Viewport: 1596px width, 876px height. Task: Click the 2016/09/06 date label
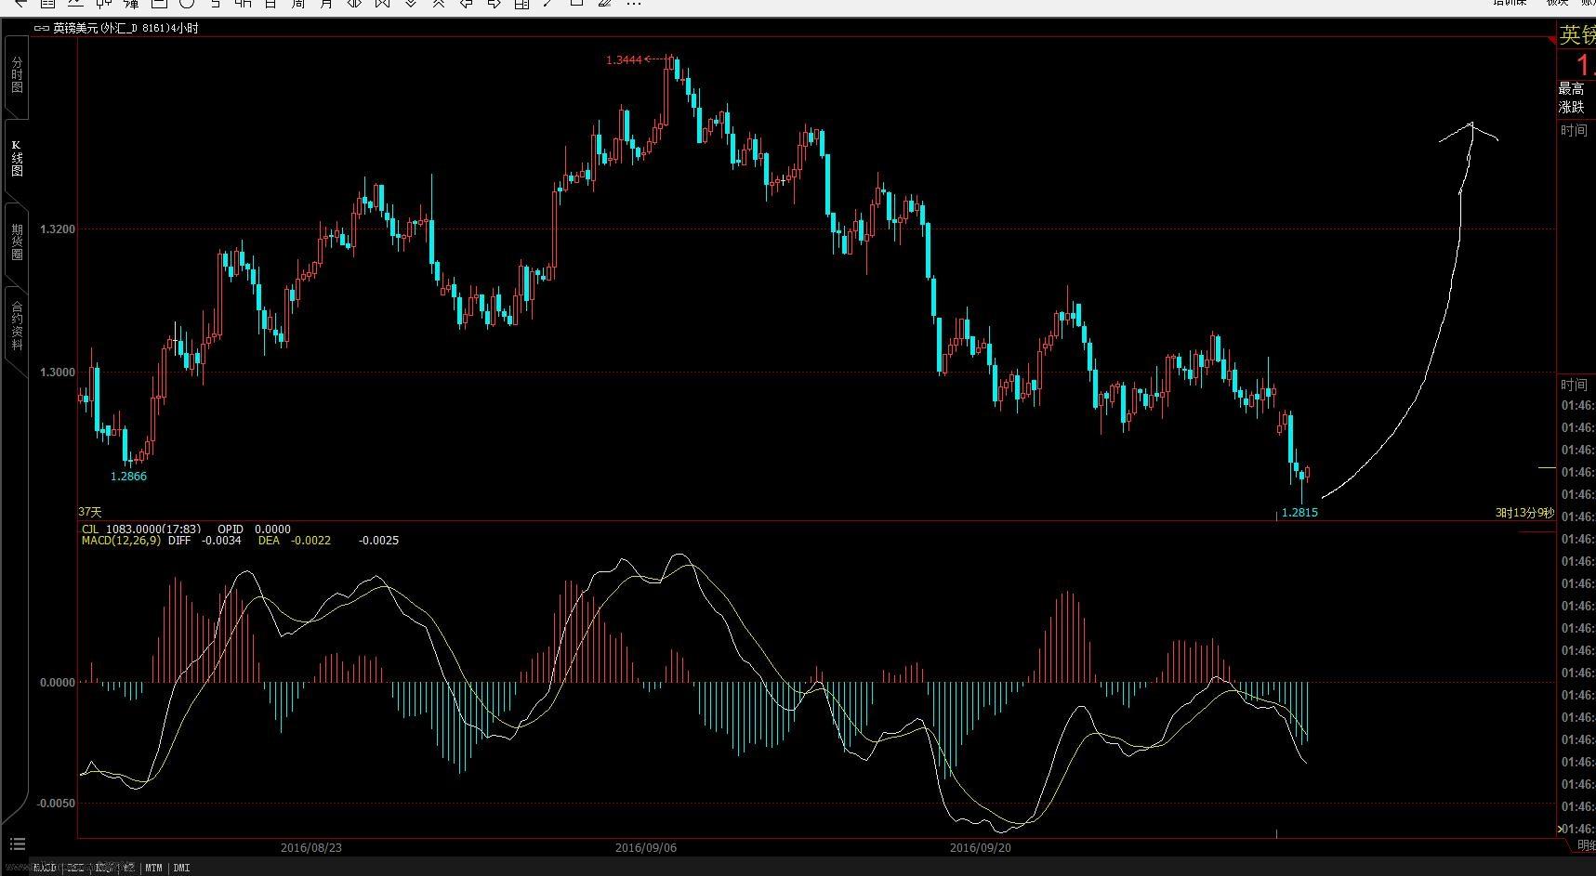point(646,848)
